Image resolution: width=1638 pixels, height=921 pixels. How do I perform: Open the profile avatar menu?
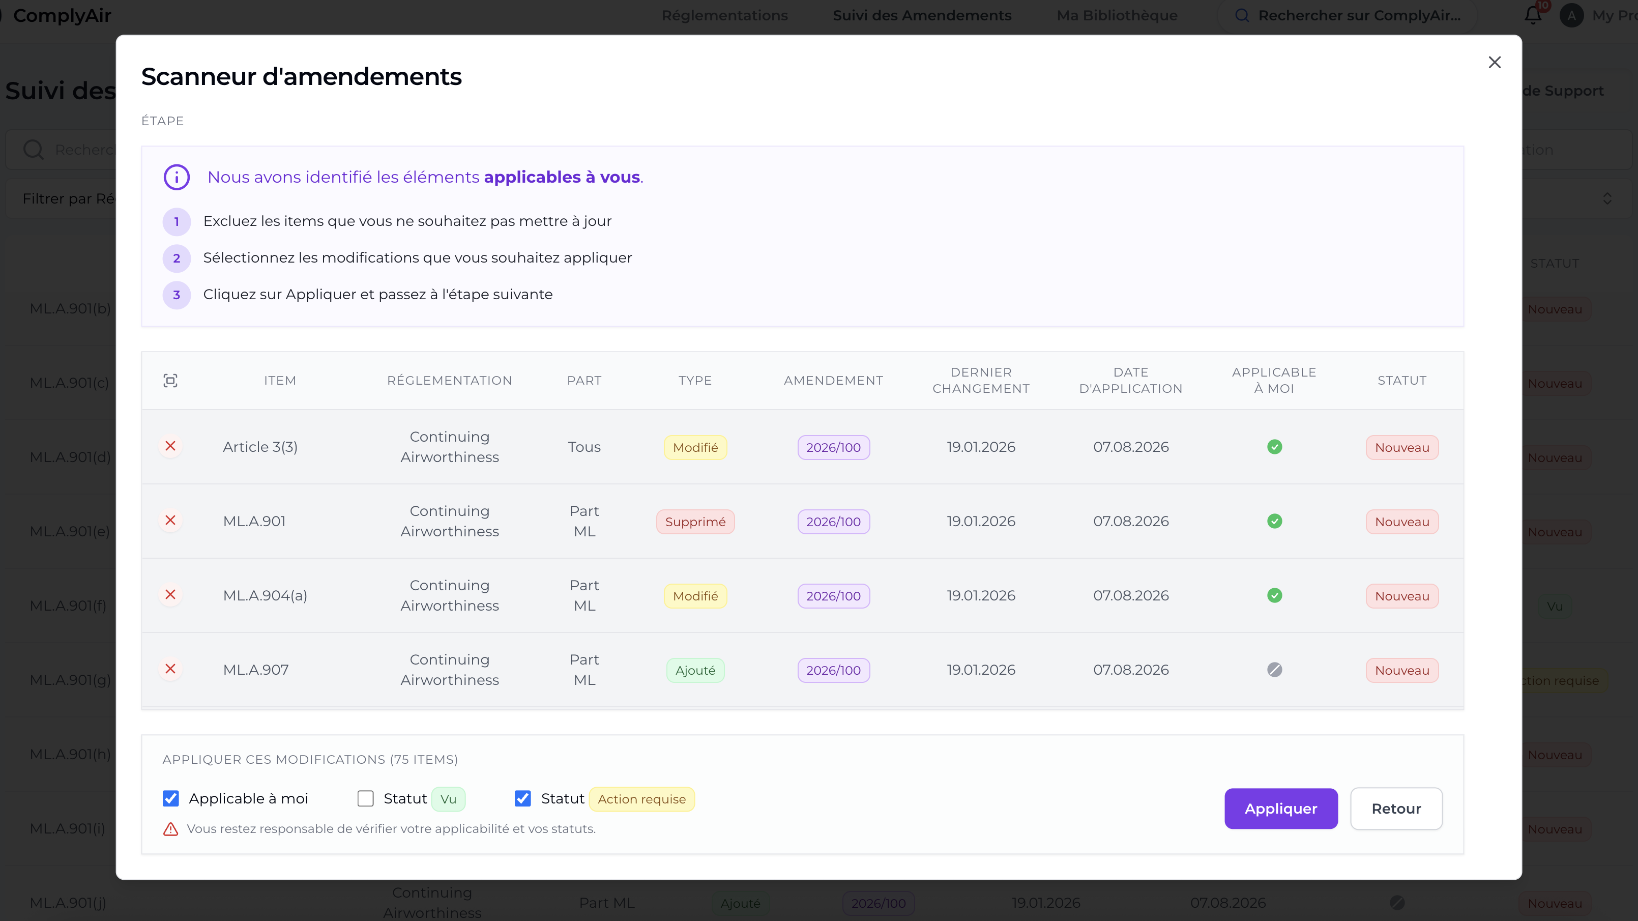pyautogui.click(x=1571, y=15)
